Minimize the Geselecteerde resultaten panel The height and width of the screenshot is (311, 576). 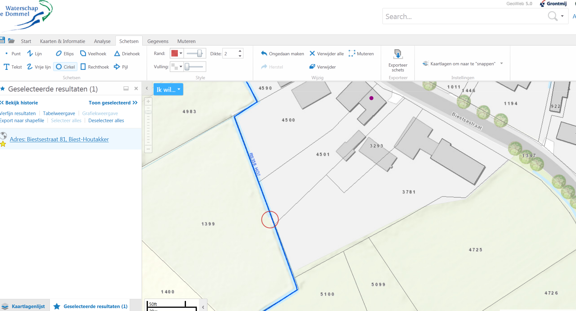[x=126, y=89]
